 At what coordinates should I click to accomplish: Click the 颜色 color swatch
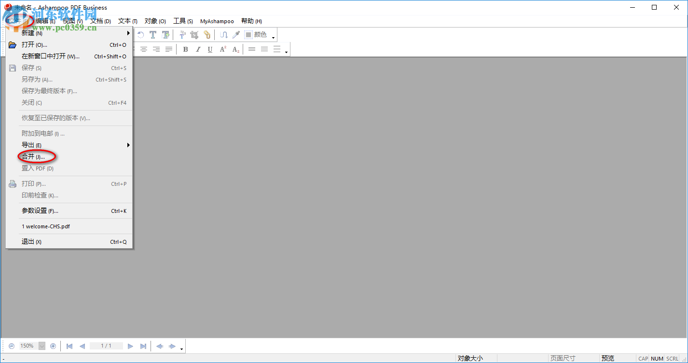tap(248, 35)
